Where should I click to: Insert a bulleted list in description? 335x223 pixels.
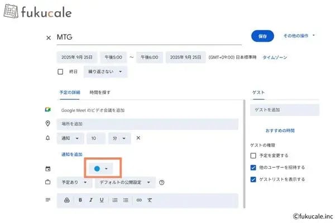pos(126,200)
